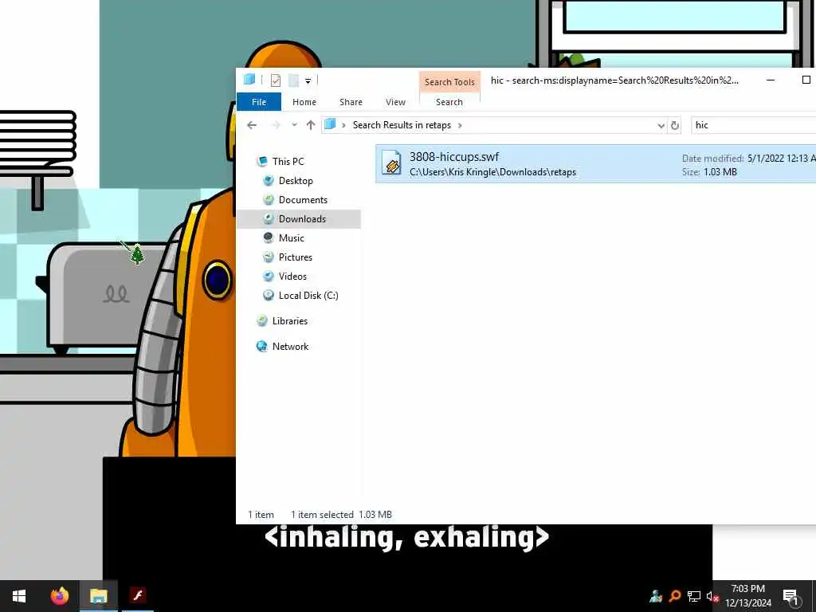Viewport: 816px width, 612px height.
Task: Open the recent locations dropdown arrow
Action: (295, 125)
